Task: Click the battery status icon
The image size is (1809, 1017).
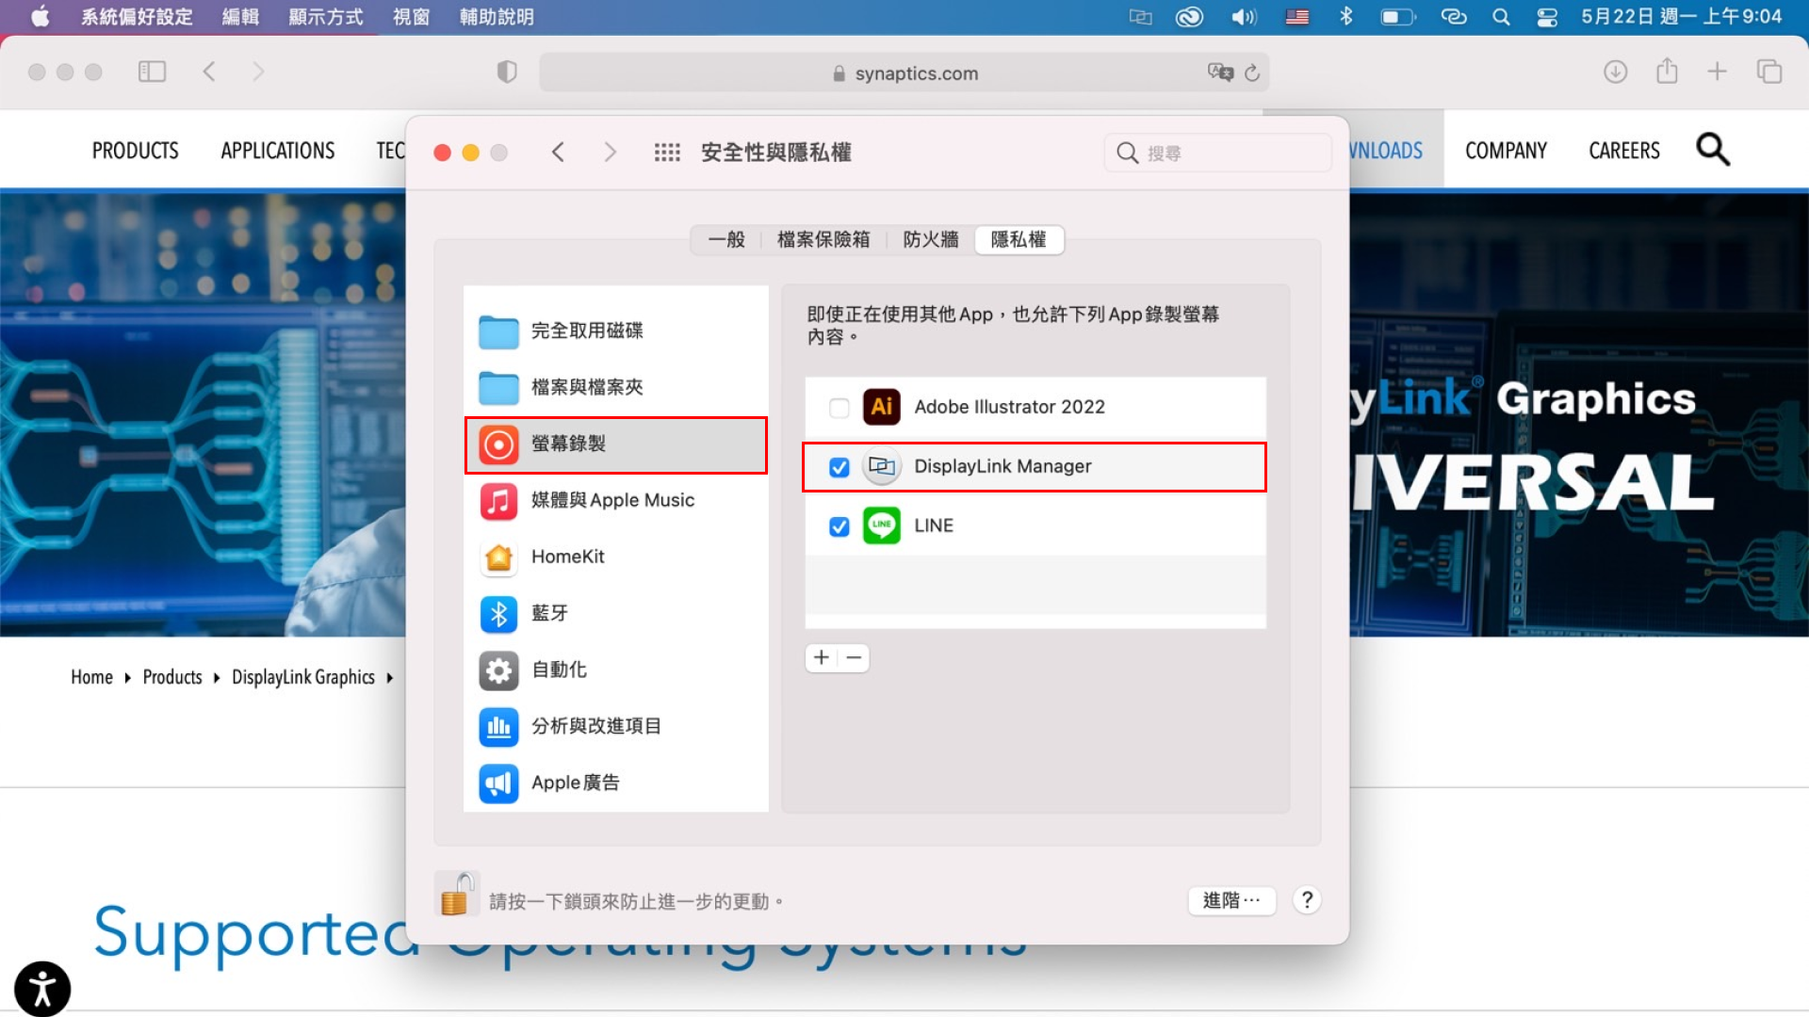Action: (x=1397, y=17)
